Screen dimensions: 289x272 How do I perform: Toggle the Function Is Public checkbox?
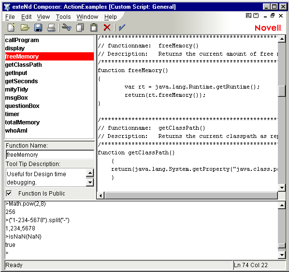[x=9, y=194]
